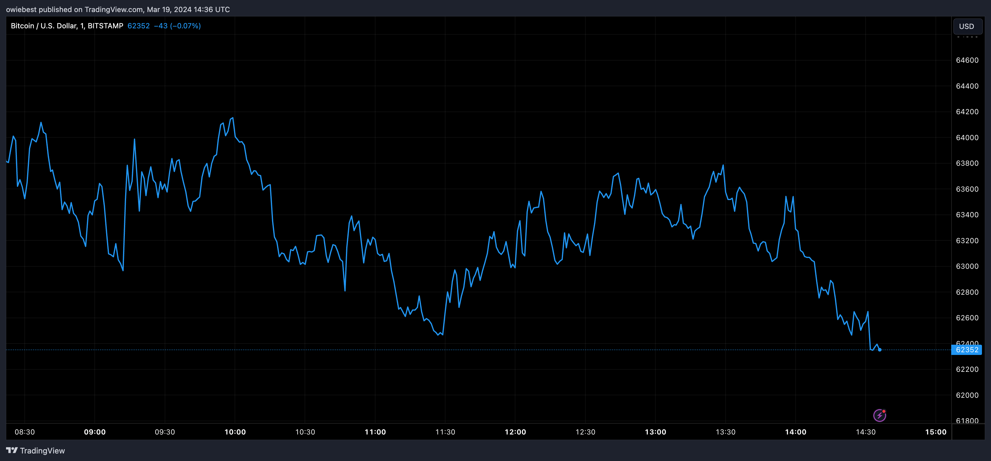991x461 pixels.
Task: Click the 62000 price axis label
Action: tap(967, 395)
